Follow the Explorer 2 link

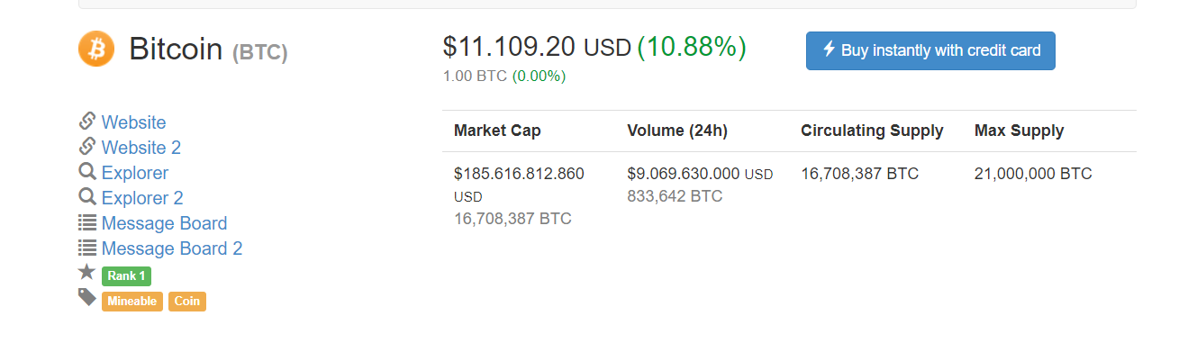coord(142,198)
